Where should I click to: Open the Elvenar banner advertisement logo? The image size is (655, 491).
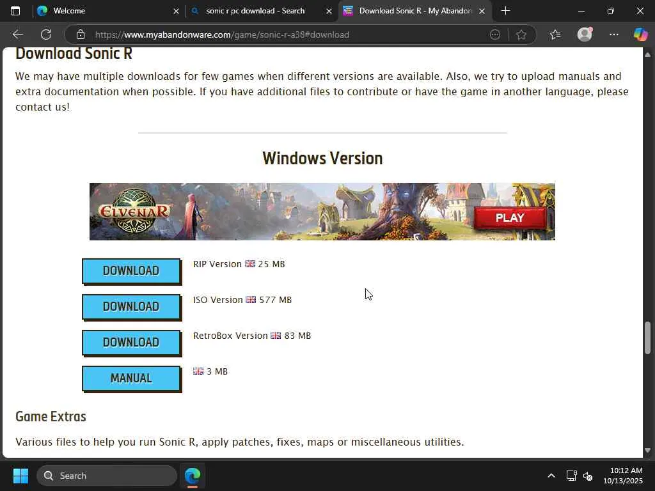tap(134, 211)
